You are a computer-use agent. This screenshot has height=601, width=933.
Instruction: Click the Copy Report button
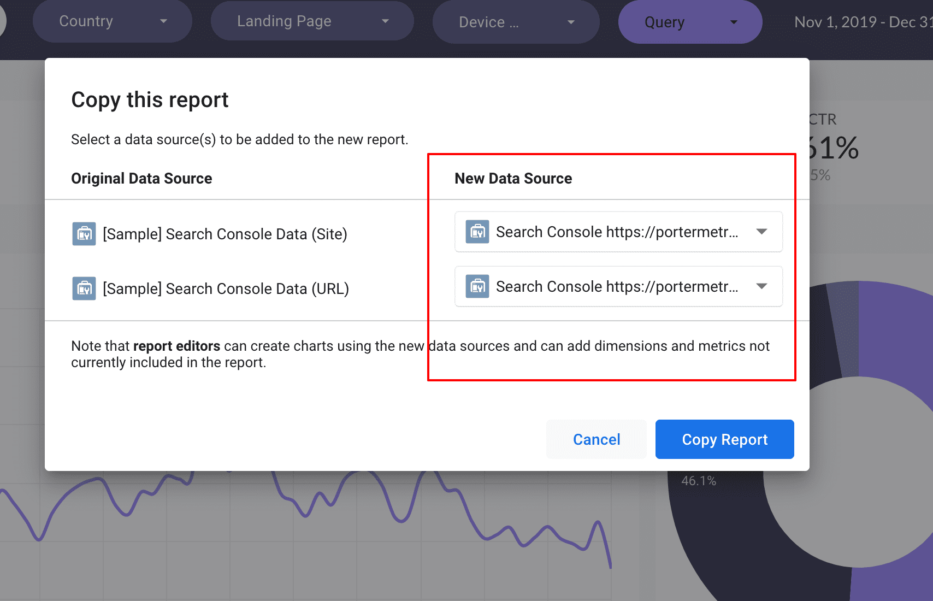(725, 439)
